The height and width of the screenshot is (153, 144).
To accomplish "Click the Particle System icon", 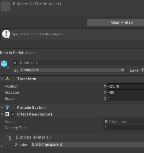I will coord(7,107).
